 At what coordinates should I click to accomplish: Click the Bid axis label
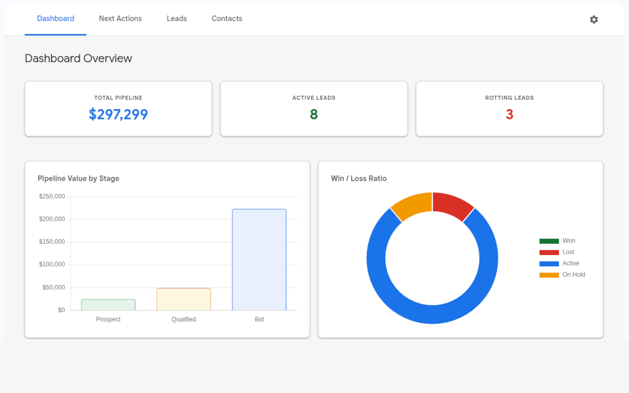259,319
